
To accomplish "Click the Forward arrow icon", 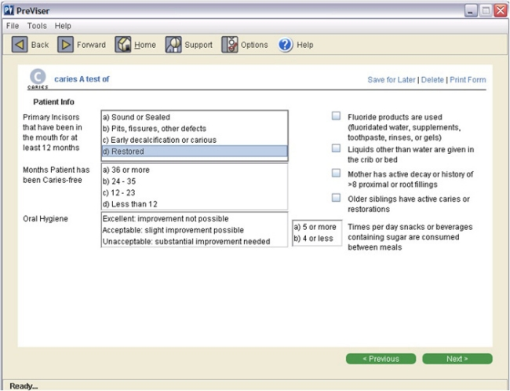I will [x=66, y=45].
